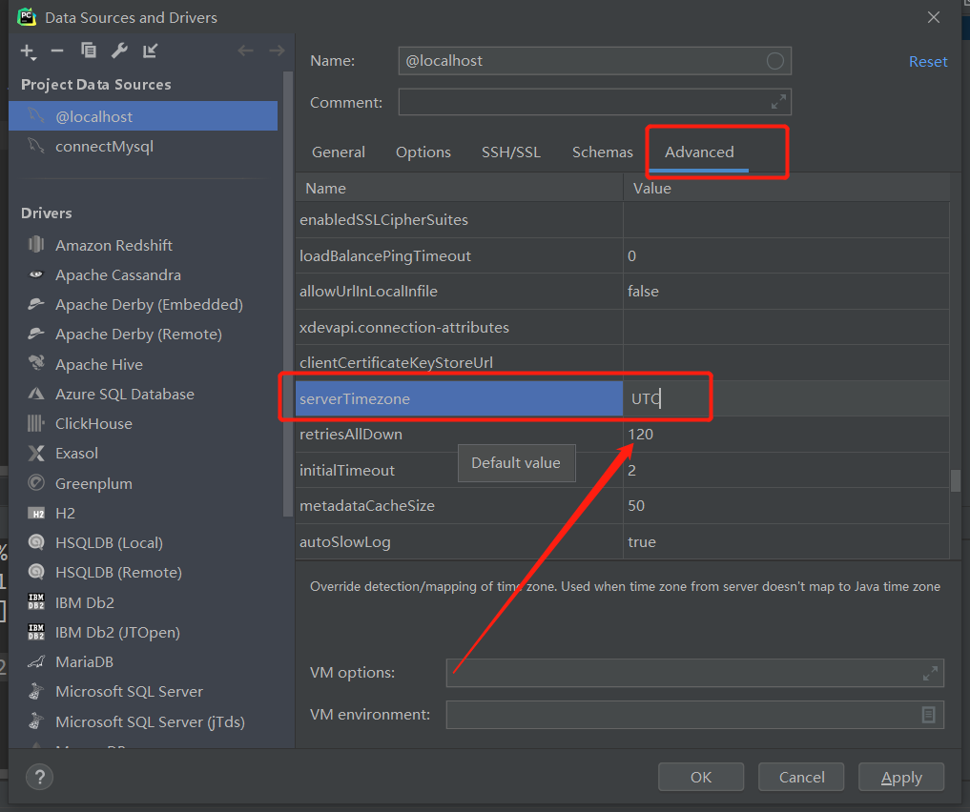
Task: Close the Data Sources and Drivers dialog
Action: pyautogui.click(x=934, y=17)
